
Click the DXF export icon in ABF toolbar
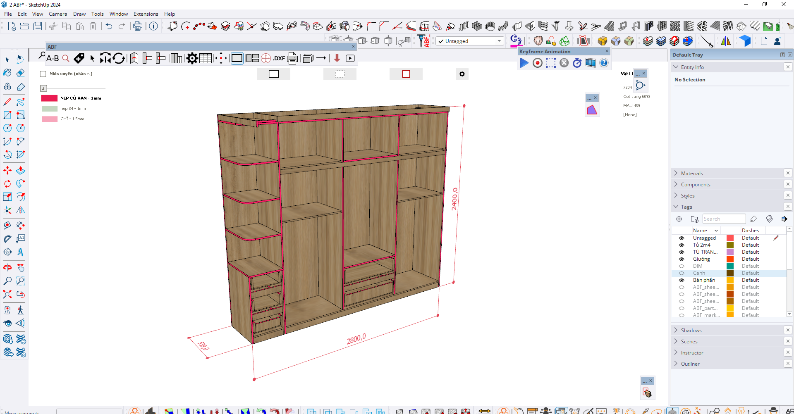pos(279,58)
